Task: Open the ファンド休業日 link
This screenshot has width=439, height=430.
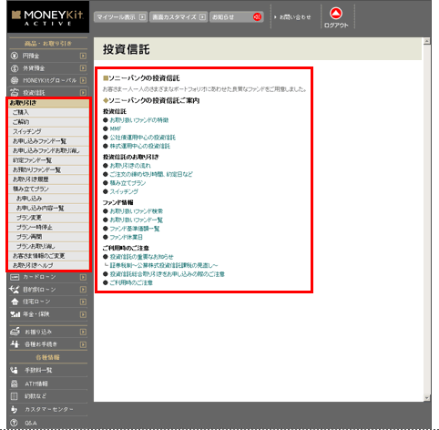Action: pyautogui.click(x=126, y=237)
